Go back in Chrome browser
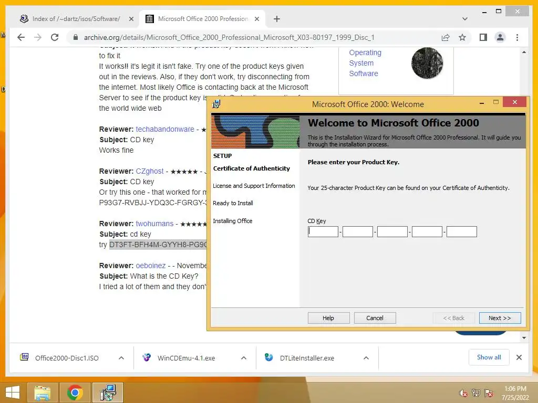538x403 pixels. [x=21, y=37]
